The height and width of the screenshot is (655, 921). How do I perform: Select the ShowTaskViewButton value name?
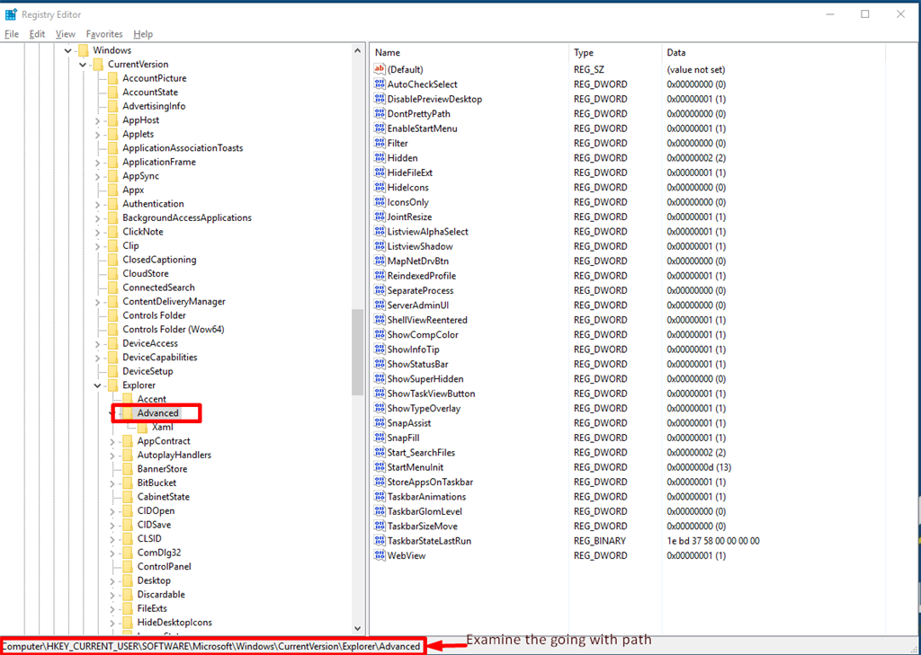click(x=431, y=394)
